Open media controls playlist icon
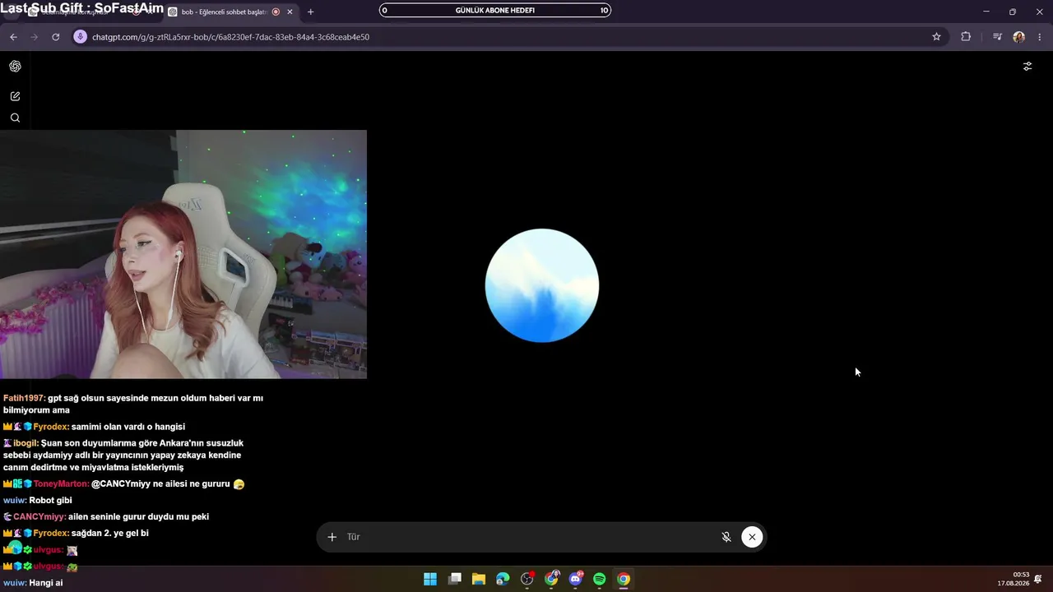 pyautogui.click(x=997, y=37)
